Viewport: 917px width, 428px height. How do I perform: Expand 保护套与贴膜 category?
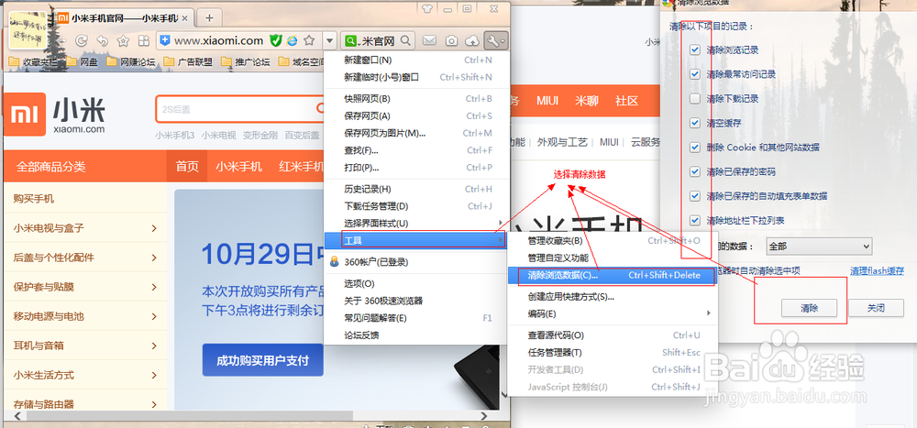pos(154,287)
